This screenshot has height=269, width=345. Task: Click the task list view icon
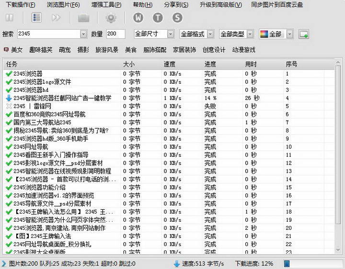click(36, 18)
